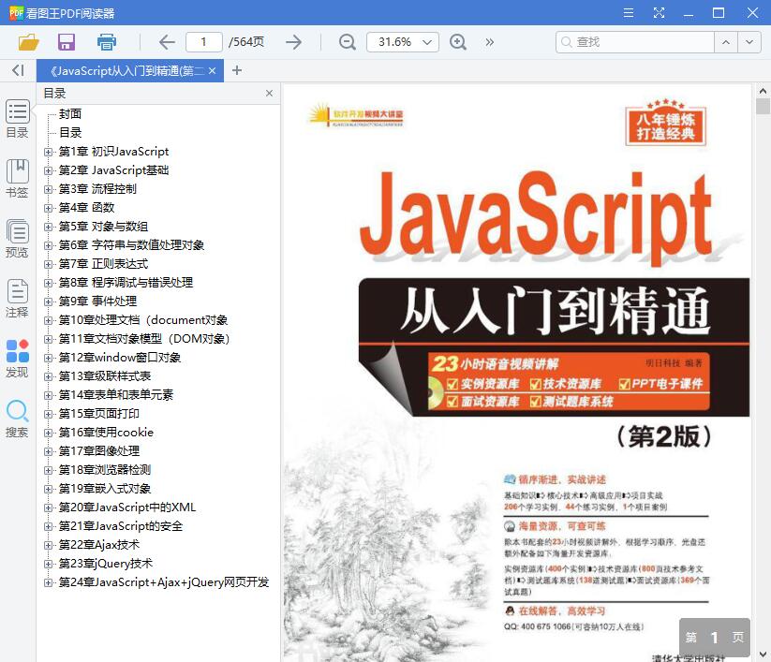Print the document with the printer icon

point(106,42)
